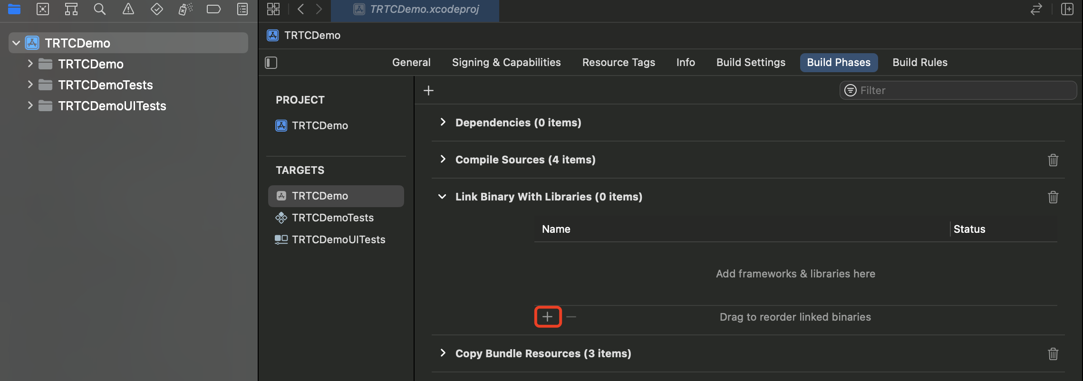
Task: Click the add library plus button
Action: pyautogui.click(x=548, y=317)
